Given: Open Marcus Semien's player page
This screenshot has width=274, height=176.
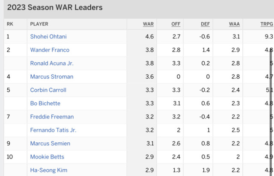Looking at the screenshot, I should [x=50, y=144].
